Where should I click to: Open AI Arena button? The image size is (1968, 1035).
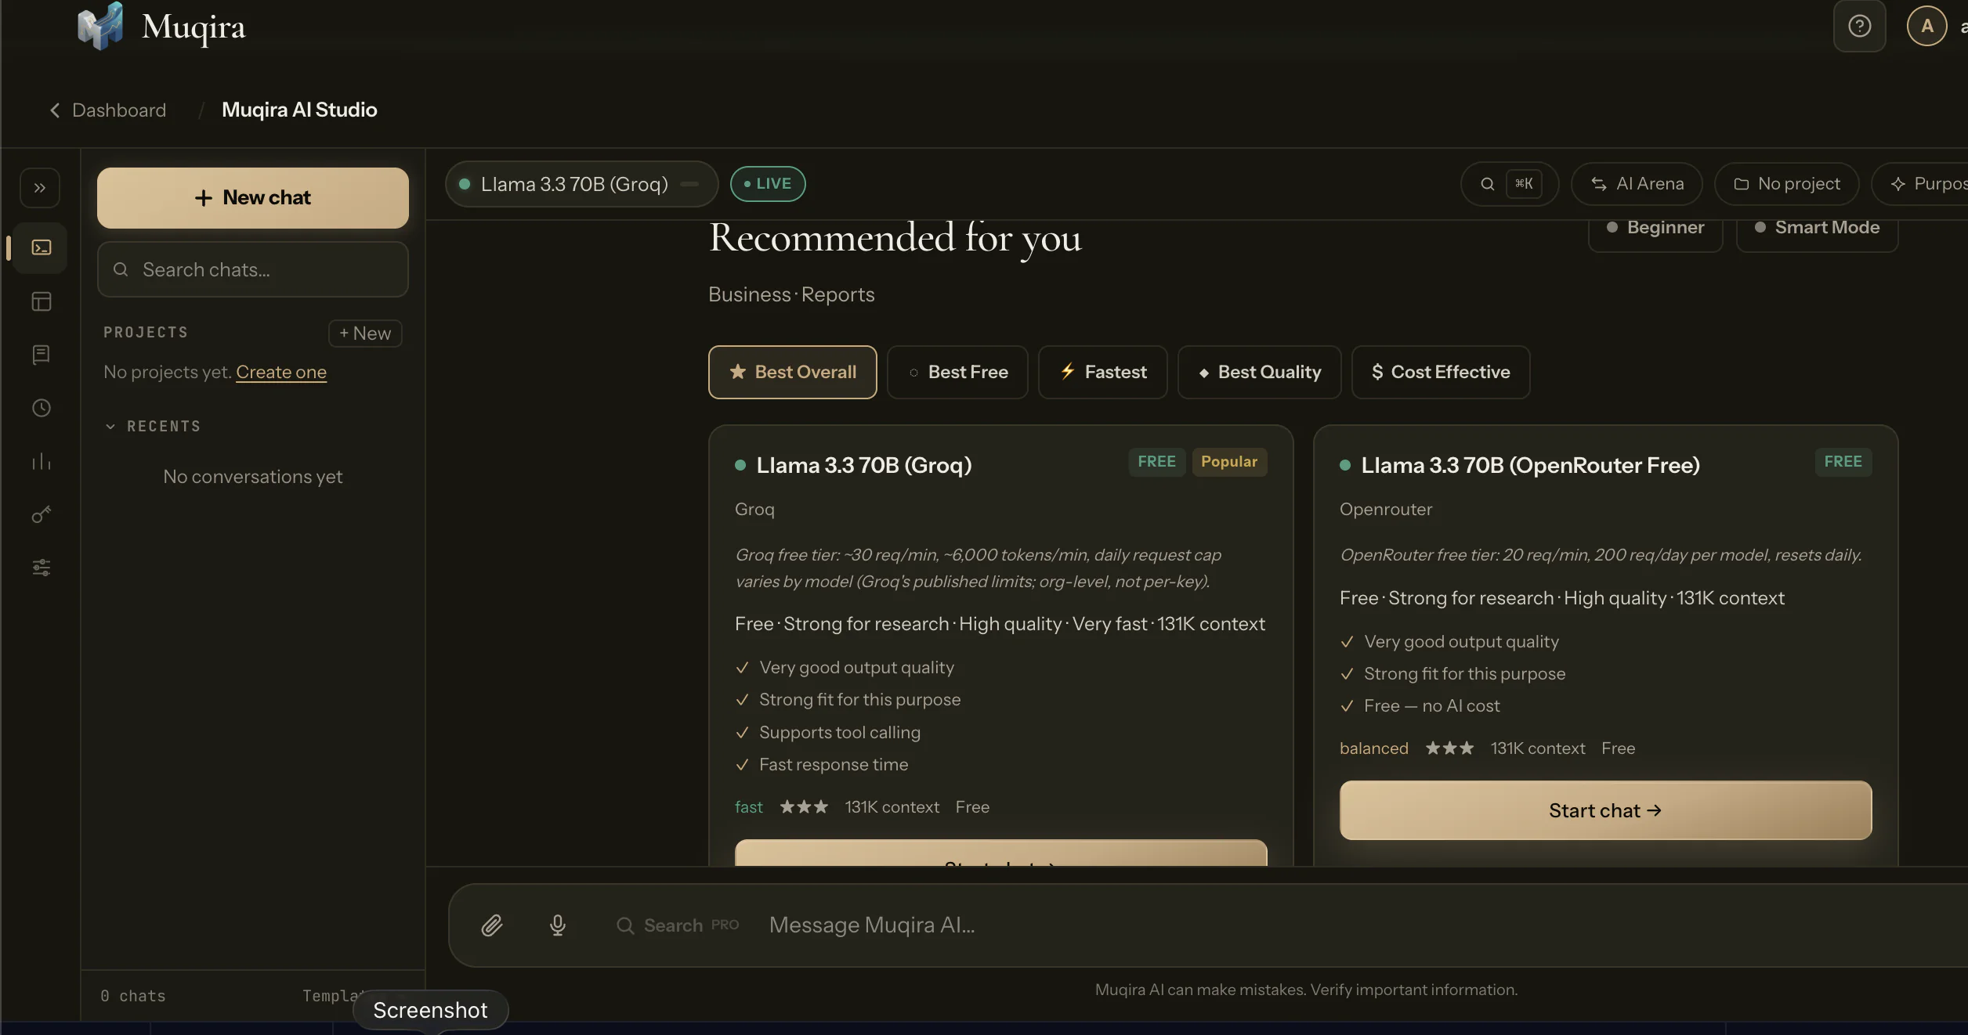(x=1637, y=184)
